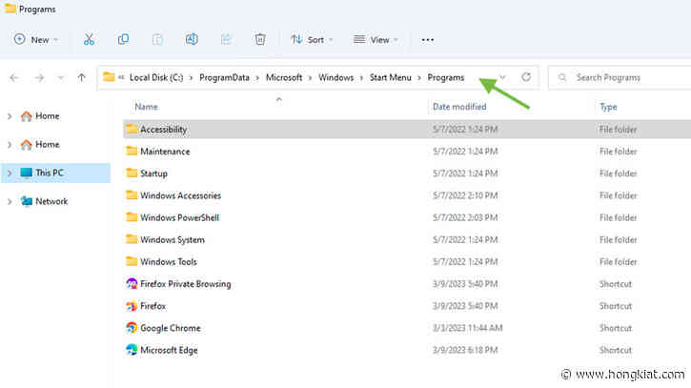Viewport: 691px width, 388px height.
Task: Sort by the Name column header
Action: (147, 107)
